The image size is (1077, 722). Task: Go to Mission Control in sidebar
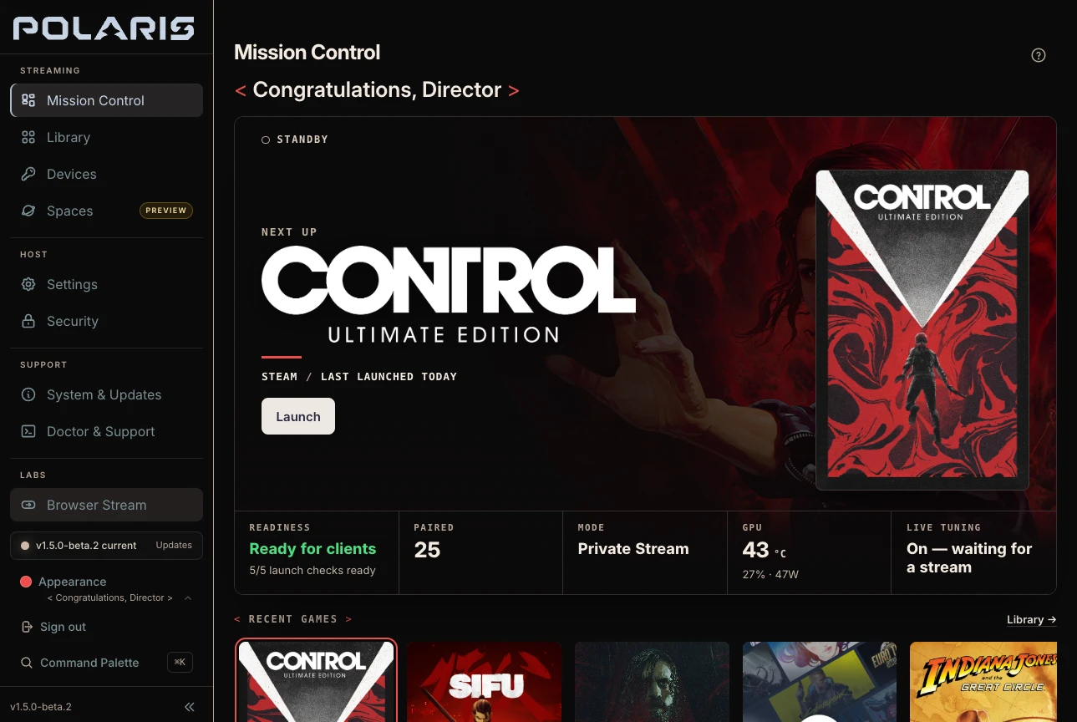[x=106, y=100]
